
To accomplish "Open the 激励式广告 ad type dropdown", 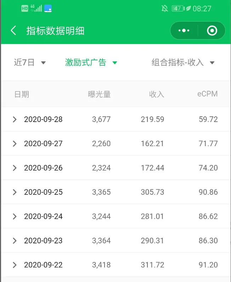I will (x=91, y=62).
